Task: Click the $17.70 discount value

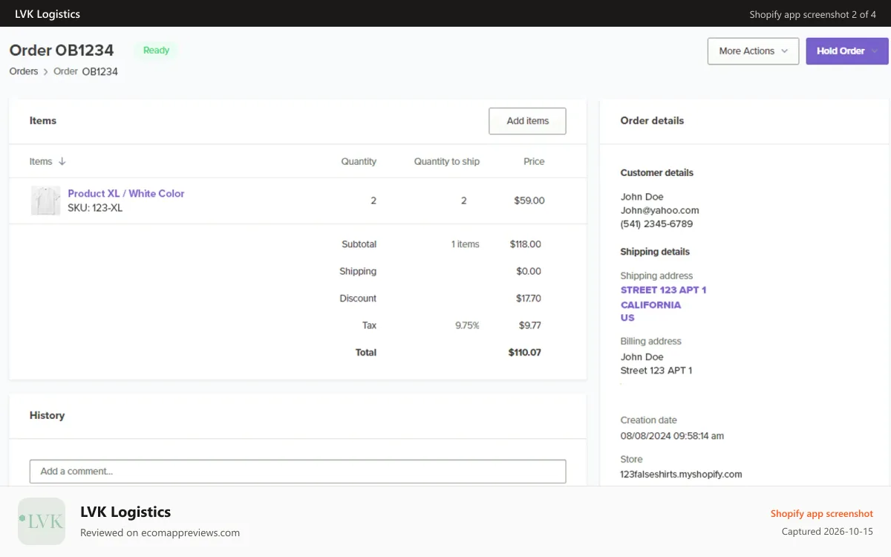Action: pyautogui.click(x=529, y=298)
